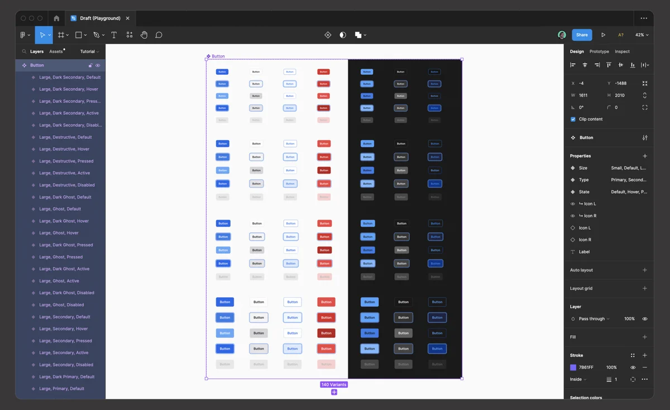Select the Rectangle shape tool
The width and height of the screenshot is (670, 410).
point(79,35)
